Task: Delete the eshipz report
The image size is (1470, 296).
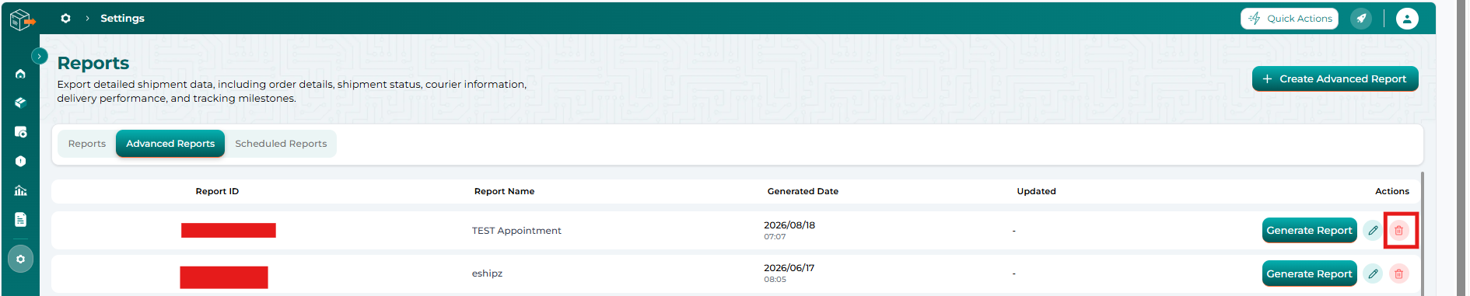Action: [1398, 273]
